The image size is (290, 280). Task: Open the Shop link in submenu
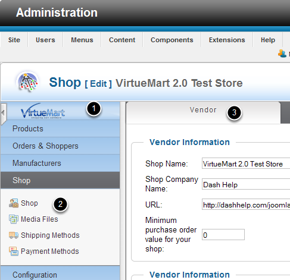[29, 203]
